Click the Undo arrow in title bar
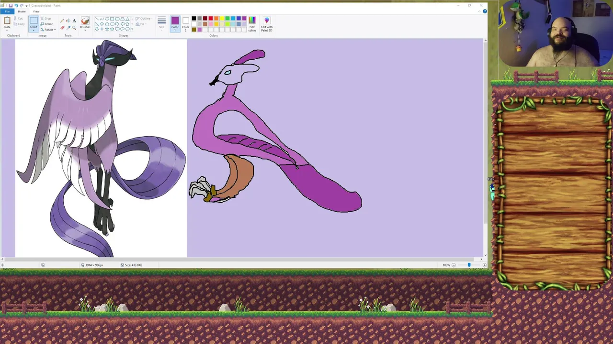 point(16,5)
